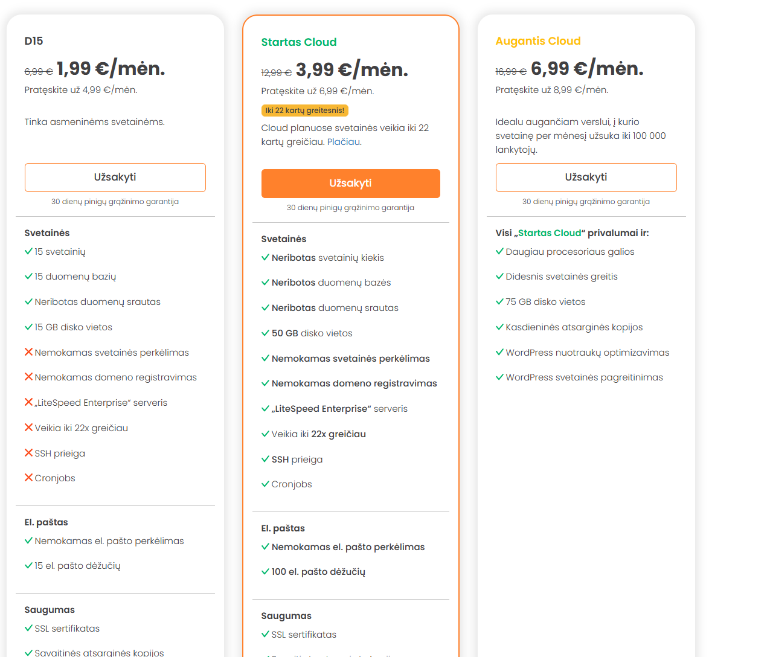Click the checkmark beside 'Nemokamas el. pašto perkėlimas'
The image size is (770, 657).
pos(28,541)
